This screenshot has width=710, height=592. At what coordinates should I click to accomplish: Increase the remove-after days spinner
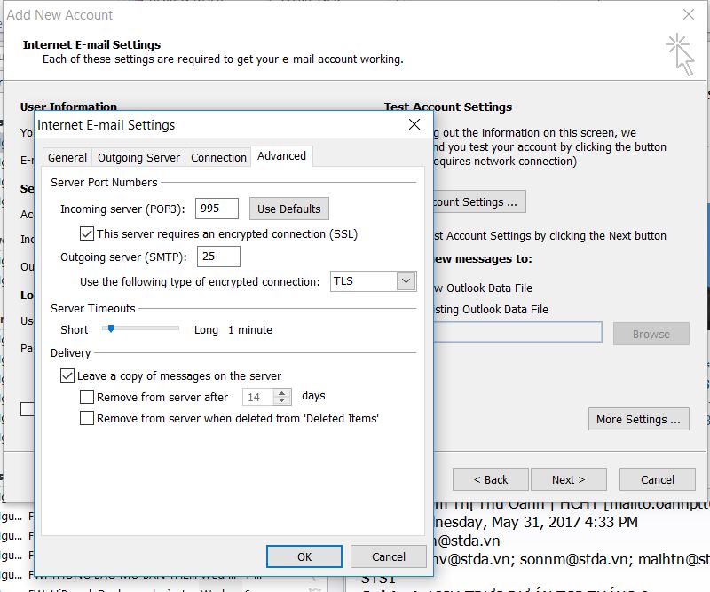click(x=281, y=393)
